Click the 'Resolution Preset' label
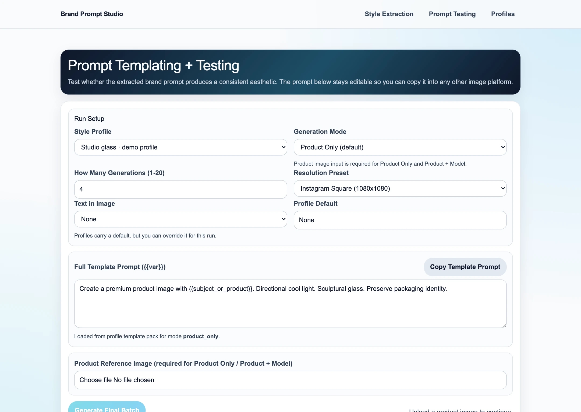This screenshot has height=412, width=581. (x=321, y=173)
